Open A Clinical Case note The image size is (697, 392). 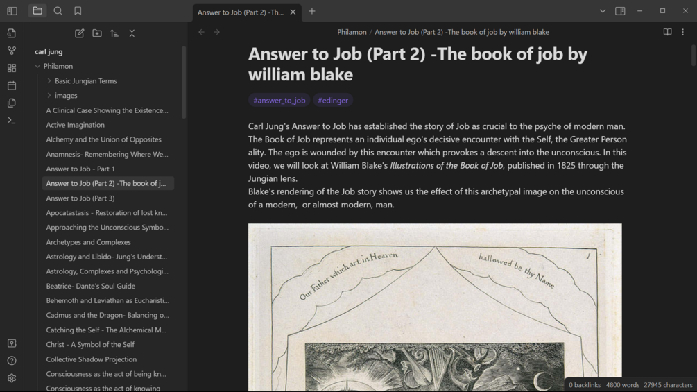[x=107, y=110]
